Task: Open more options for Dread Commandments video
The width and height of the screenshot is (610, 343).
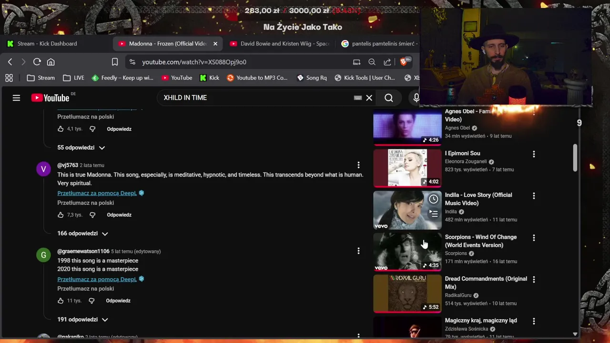Action: click(534, 280)
